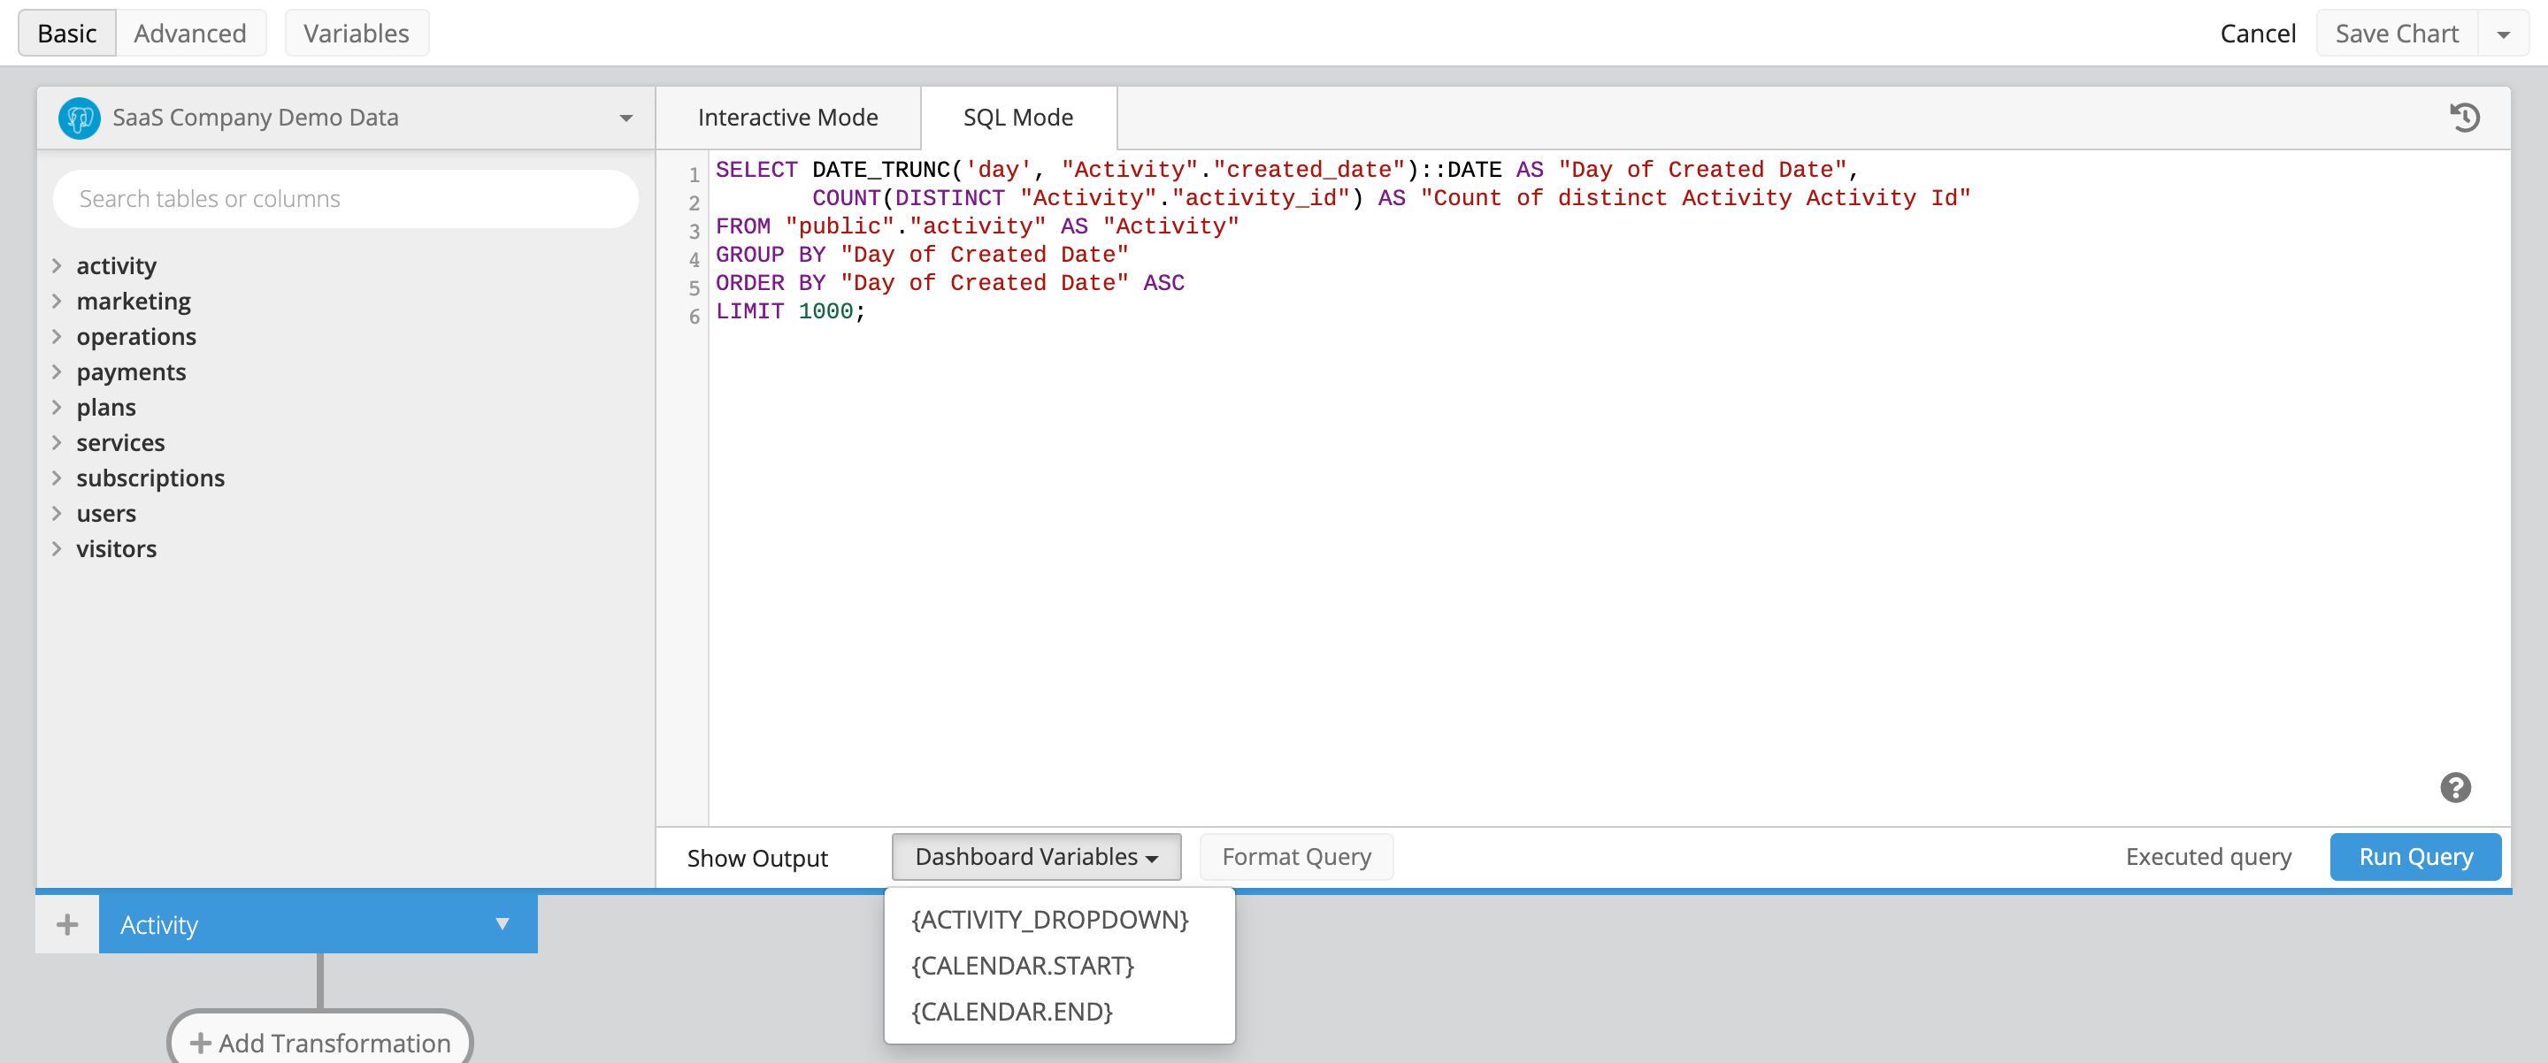The image size is (2548, 1063).
Task: Click the COUNT(DISTINCT line in editor
Action: pyautogui.click(x=1391, y=198)
